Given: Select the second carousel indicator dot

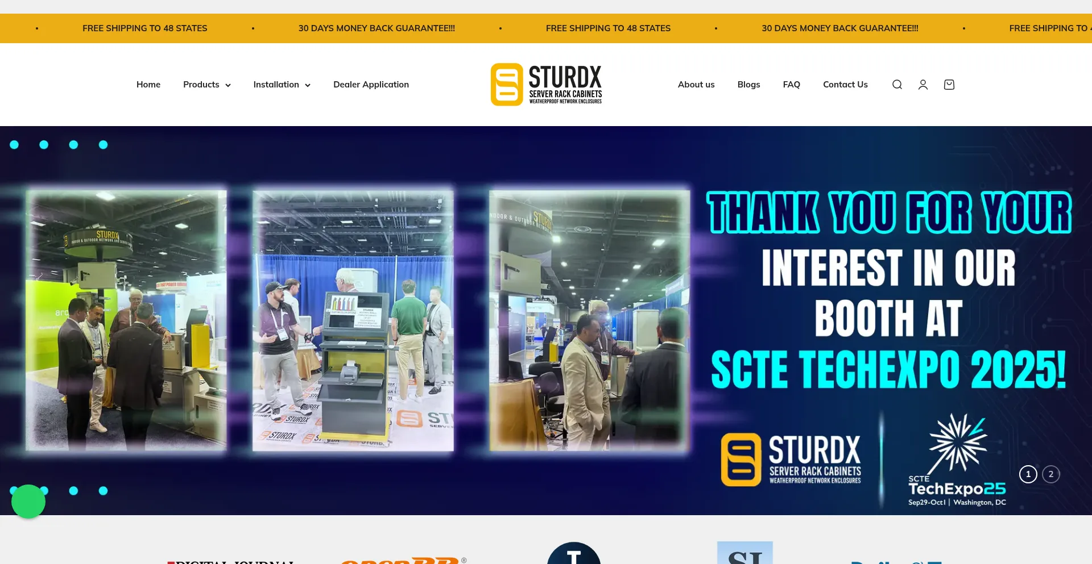Looking at the screenshot, I should pos(44,145).
